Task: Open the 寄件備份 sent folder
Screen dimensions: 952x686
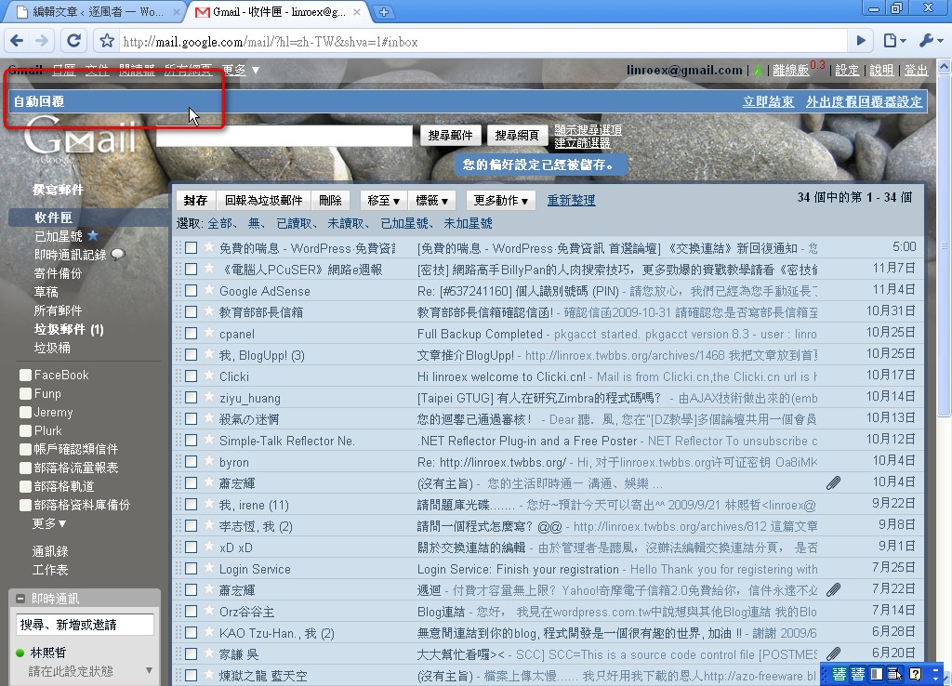Action: pos(58,273)
